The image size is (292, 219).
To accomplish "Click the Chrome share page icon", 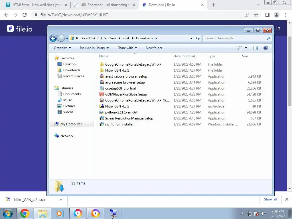I will 247,15.
